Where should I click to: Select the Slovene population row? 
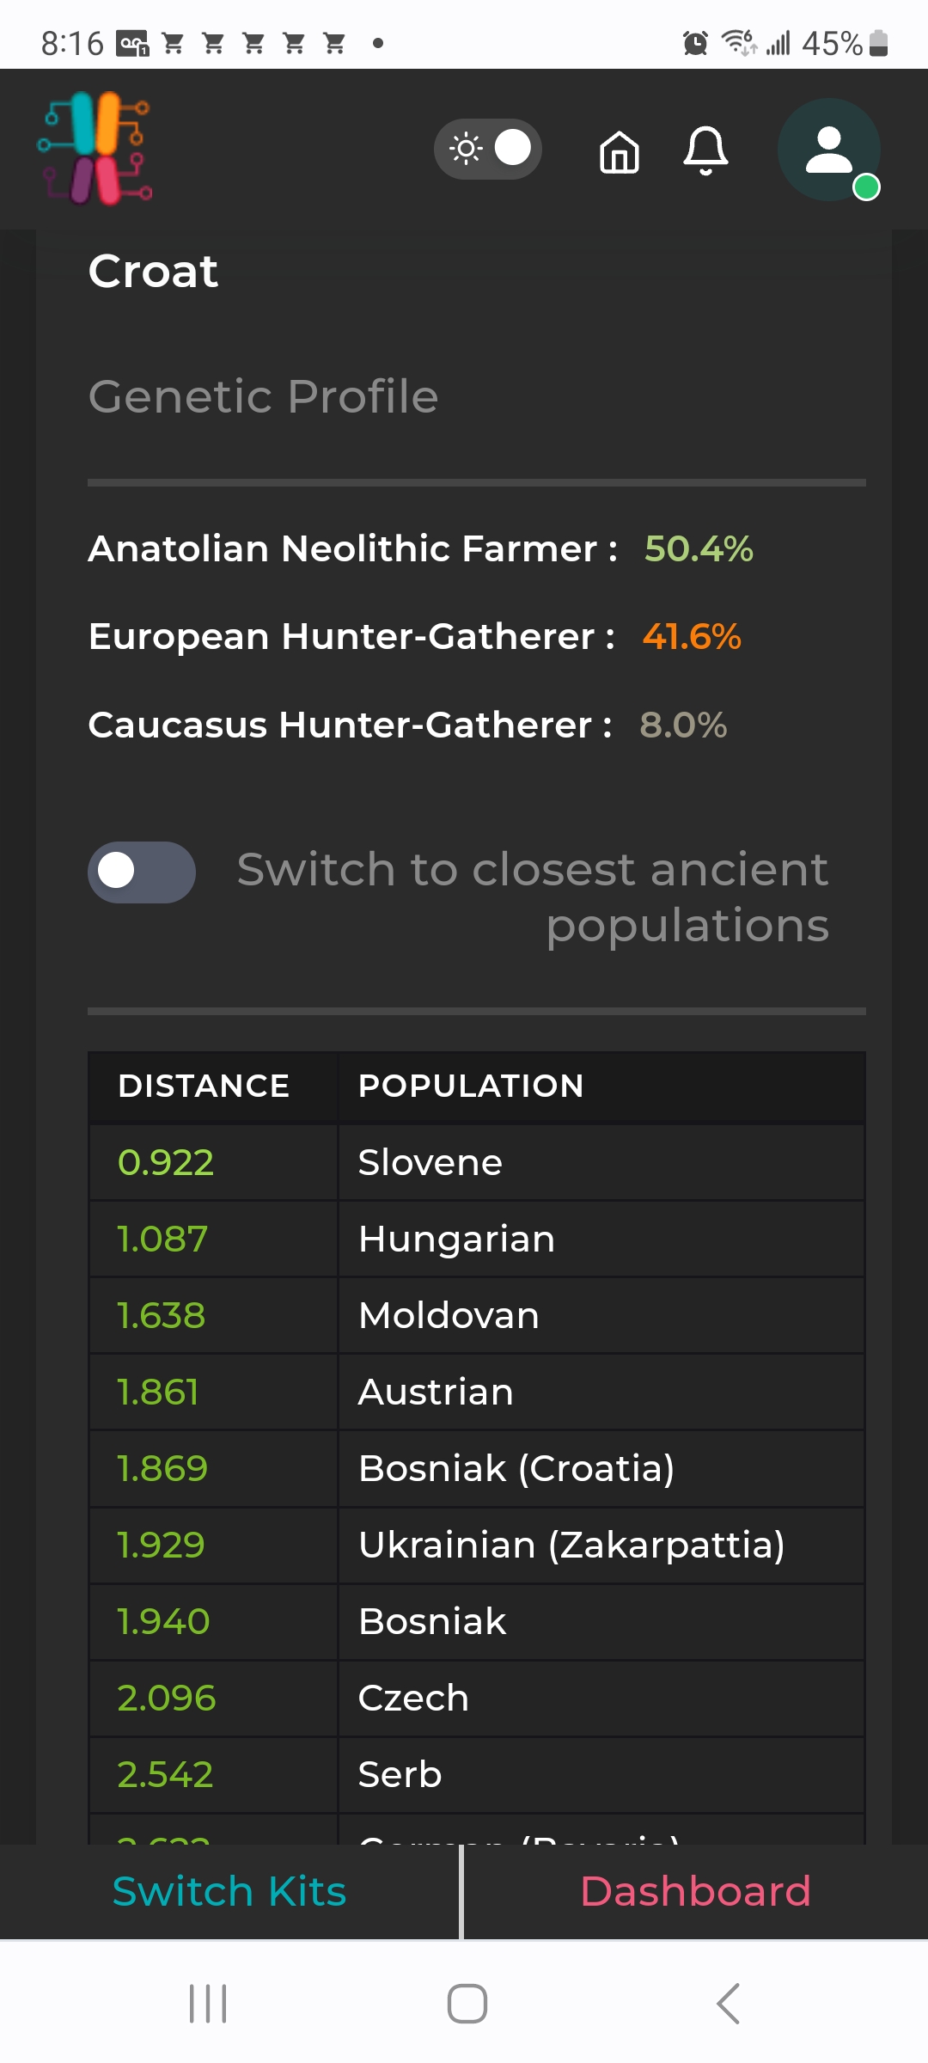477,1162
